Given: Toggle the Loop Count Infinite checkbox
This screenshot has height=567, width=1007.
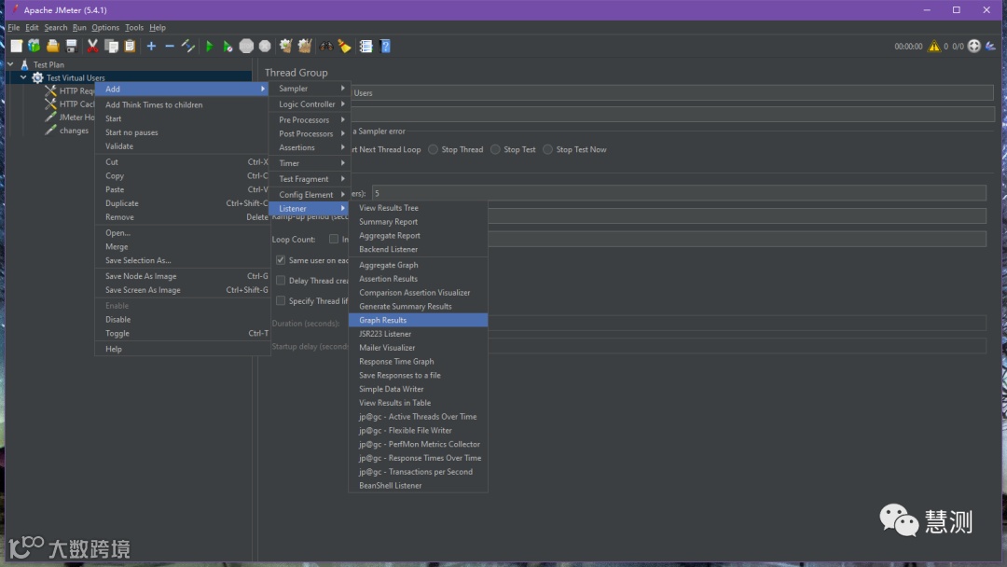Looking at the screenshot, I should coord(334,239).
